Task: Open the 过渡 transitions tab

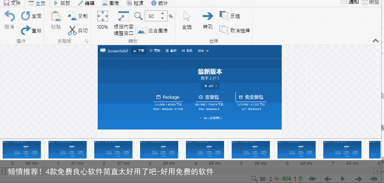Action: (x=135, y=3)
